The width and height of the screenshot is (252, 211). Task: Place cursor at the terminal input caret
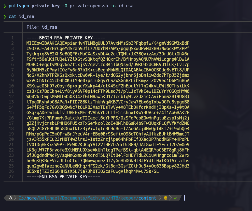pos(185,198)
